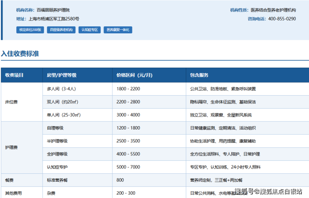Click the 咨询电话 label
The width and height of the screenshot is (309, 198).
pos(256,19)
